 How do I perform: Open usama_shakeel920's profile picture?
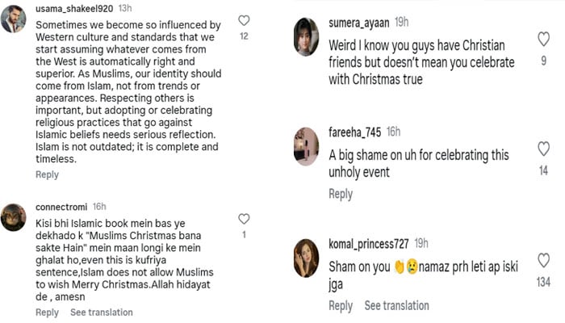click(x=13, y=19)
